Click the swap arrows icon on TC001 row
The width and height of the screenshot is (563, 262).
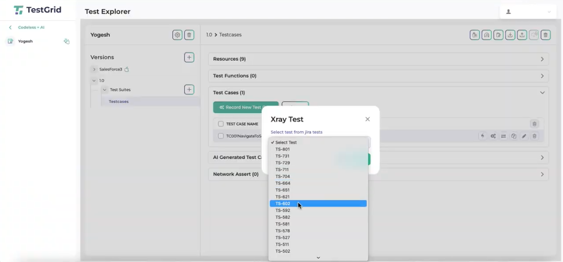point(504,136)
